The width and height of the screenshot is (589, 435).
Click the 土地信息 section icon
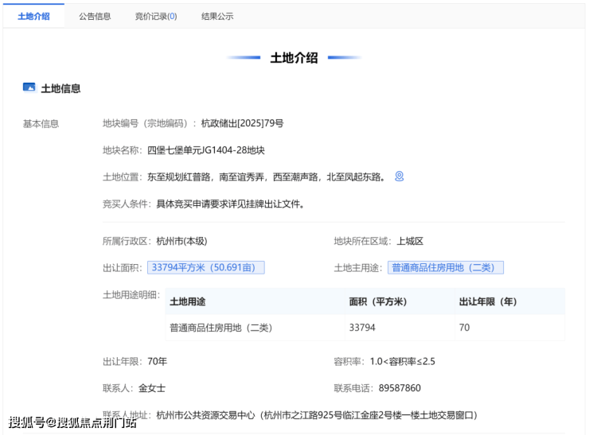pos(29,87)
